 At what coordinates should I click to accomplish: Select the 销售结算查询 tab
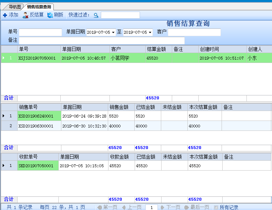[x=39, y=7]
